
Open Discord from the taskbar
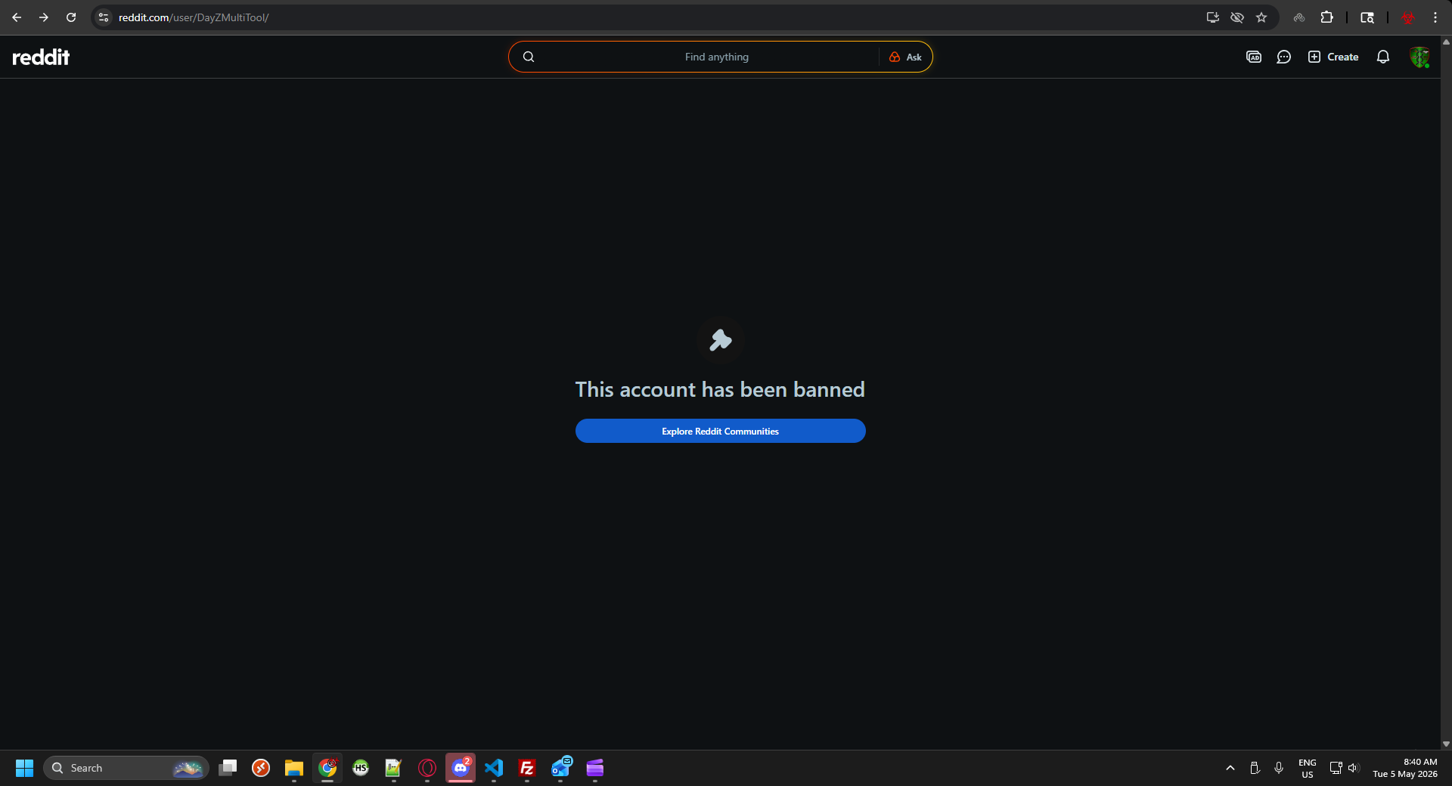[461, 768]
